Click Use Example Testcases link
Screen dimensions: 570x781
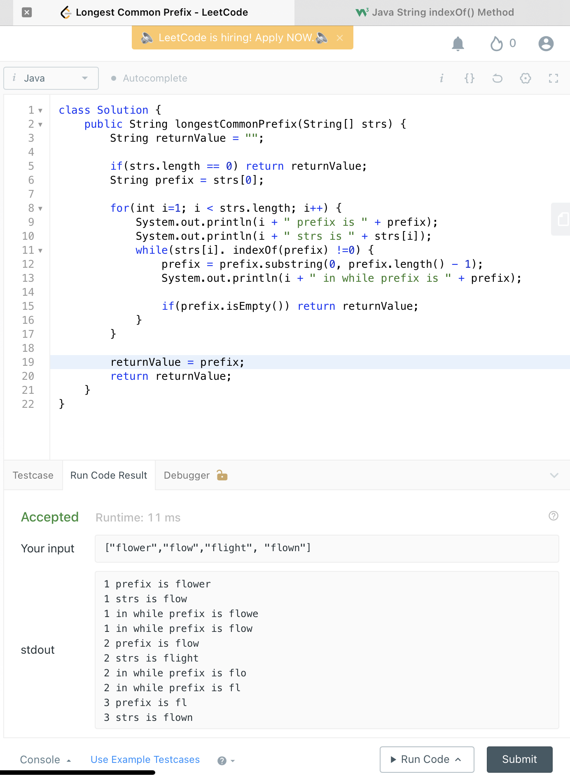(145, 760)
